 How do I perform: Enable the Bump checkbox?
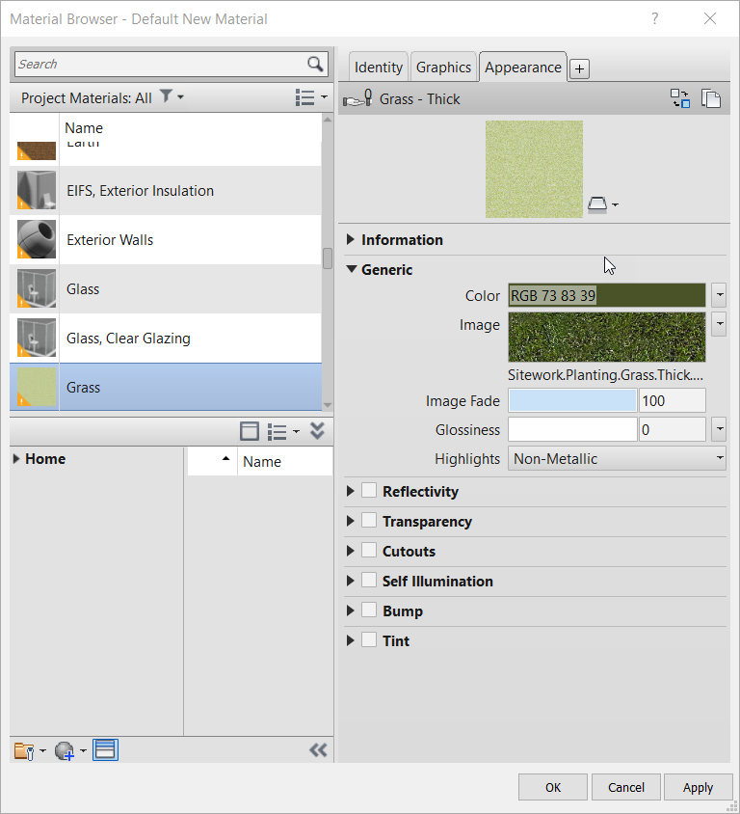click(369, 610)
